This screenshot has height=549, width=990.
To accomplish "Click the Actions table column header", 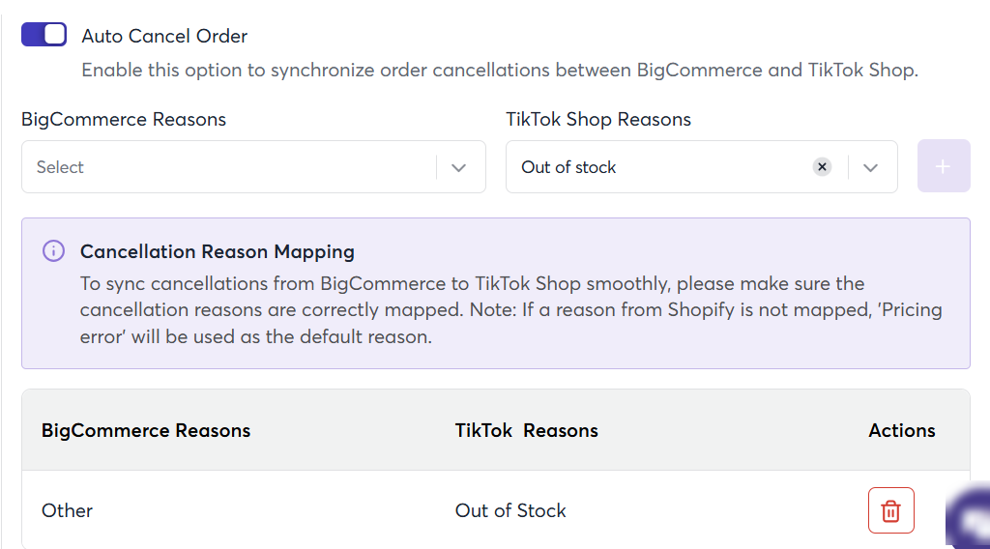I will point(902,430).
